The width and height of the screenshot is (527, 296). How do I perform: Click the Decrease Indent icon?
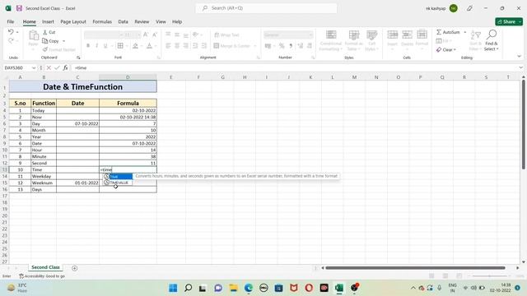[195, 46]
